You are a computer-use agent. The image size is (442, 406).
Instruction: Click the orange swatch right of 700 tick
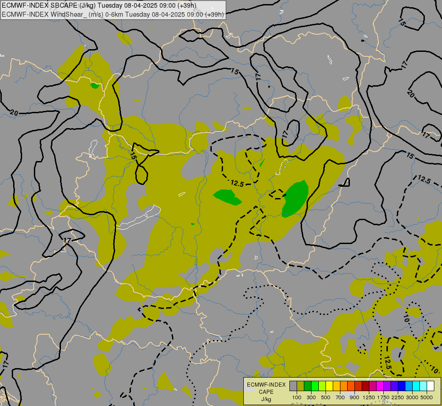pyautogui.click(x=344, y=386)
